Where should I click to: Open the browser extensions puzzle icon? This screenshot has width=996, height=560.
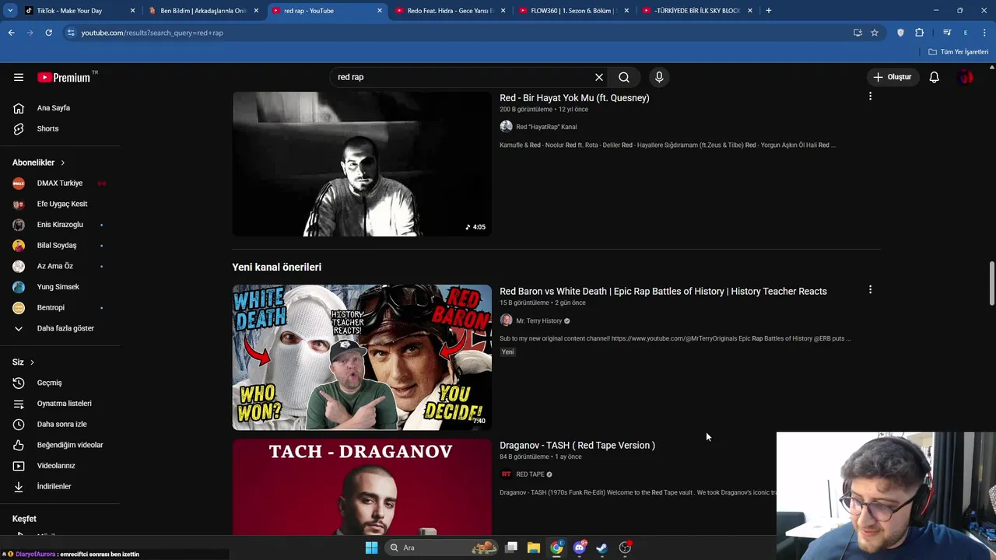[x=919, y=33]
